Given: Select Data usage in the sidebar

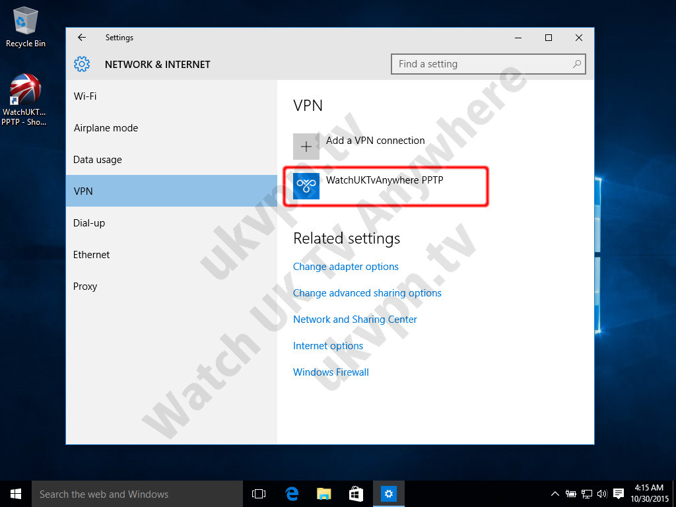Looking at the screenshot, I should pos(172,160).
